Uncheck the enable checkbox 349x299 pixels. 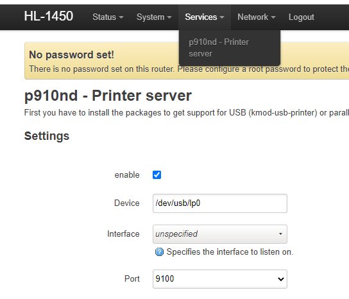click(x=157, y=175)
